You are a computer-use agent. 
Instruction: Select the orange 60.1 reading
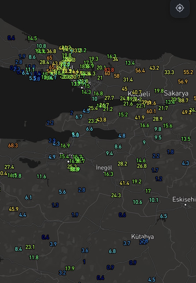151,111
